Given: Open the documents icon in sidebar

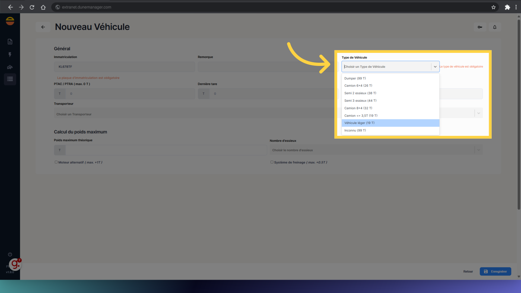Looking at the screenshot, I should pyautogui.click(x=10, y=42).
